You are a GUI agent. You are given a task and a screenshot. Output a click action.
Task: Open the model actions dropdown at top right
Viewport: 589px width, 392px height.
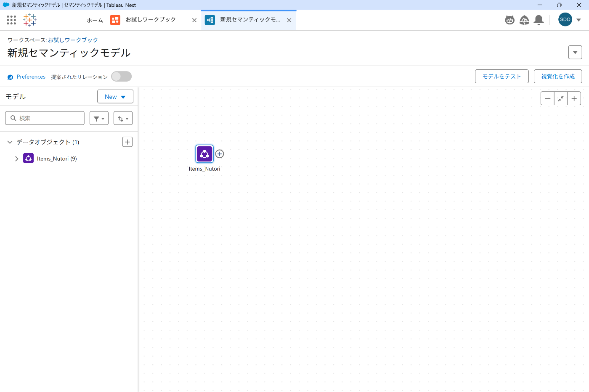pos(575,53)
